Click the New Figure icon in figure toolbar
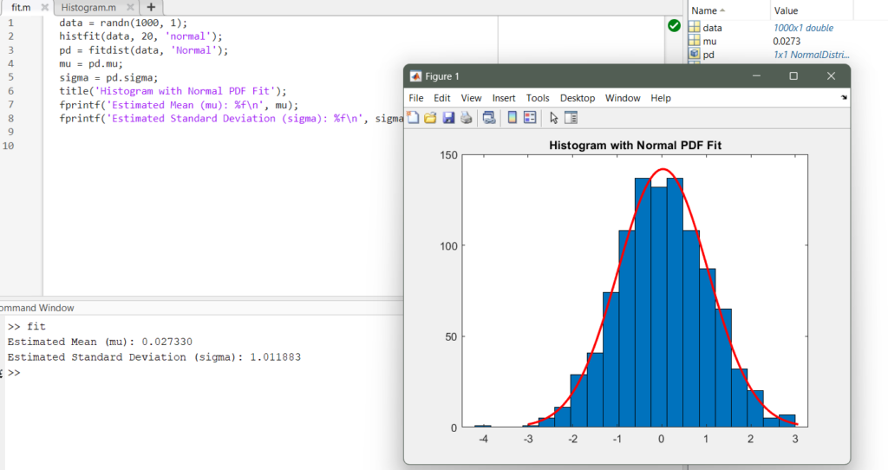This screenshot has height=470, width=888. click(x=414, y=118)
